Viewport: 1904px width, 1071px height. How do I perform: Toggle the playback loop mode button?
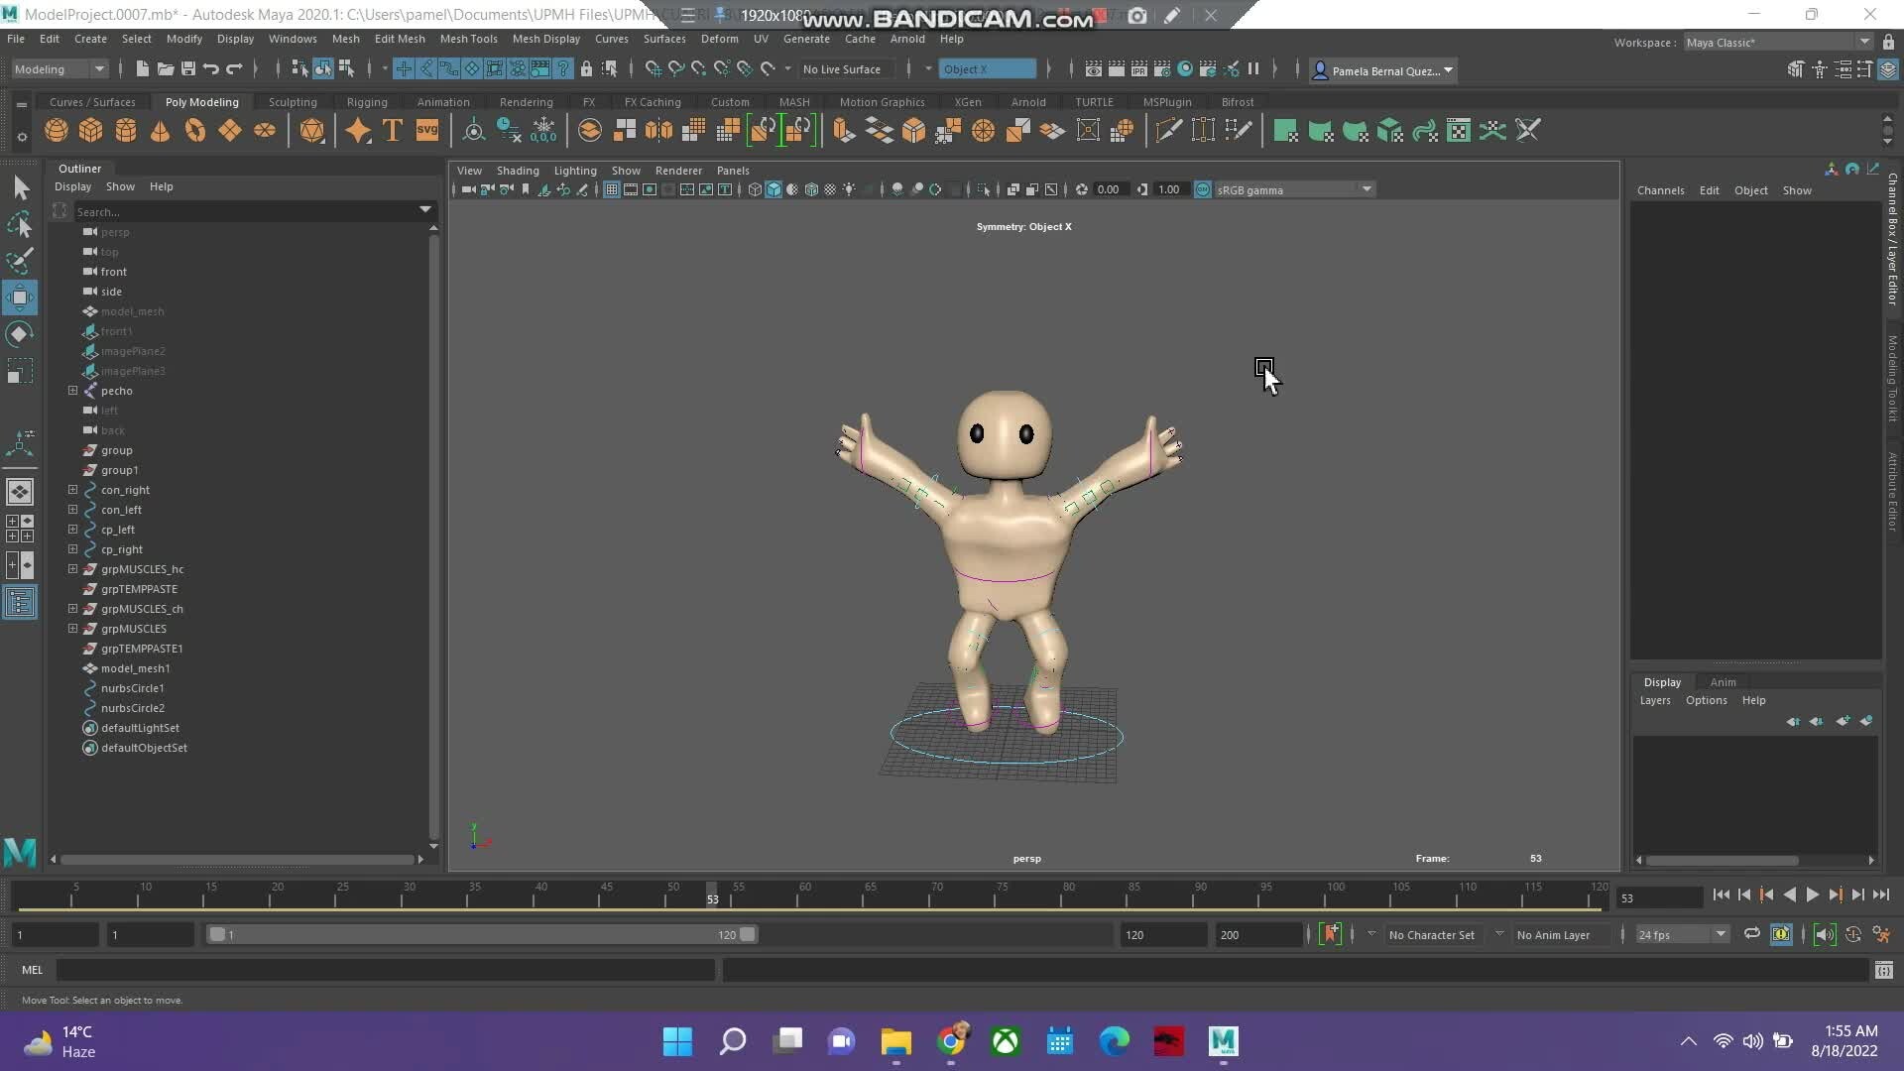[x=1752, y=934]
